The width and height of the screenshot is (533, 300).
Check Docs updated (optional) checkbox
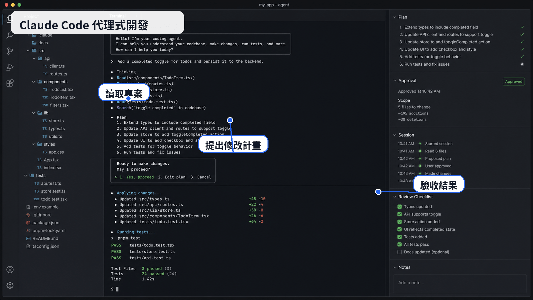coord(399,252)
